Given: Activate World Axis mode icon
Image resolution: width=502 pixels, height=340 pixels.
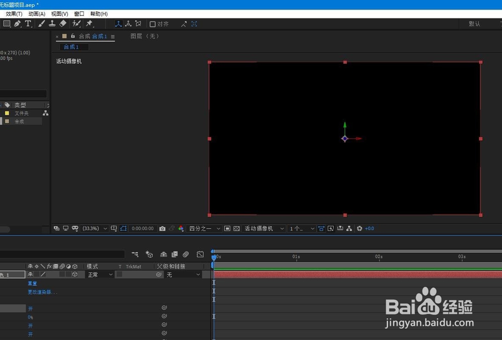Looking at the screenshot, I should 128,24.
